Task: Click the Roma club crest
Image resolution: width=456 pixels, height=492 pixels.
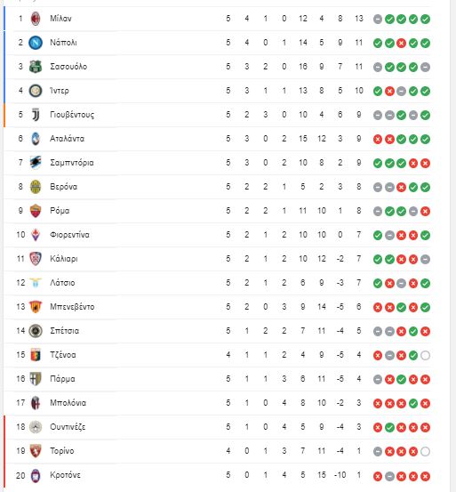Action: [x=36, y=211]
